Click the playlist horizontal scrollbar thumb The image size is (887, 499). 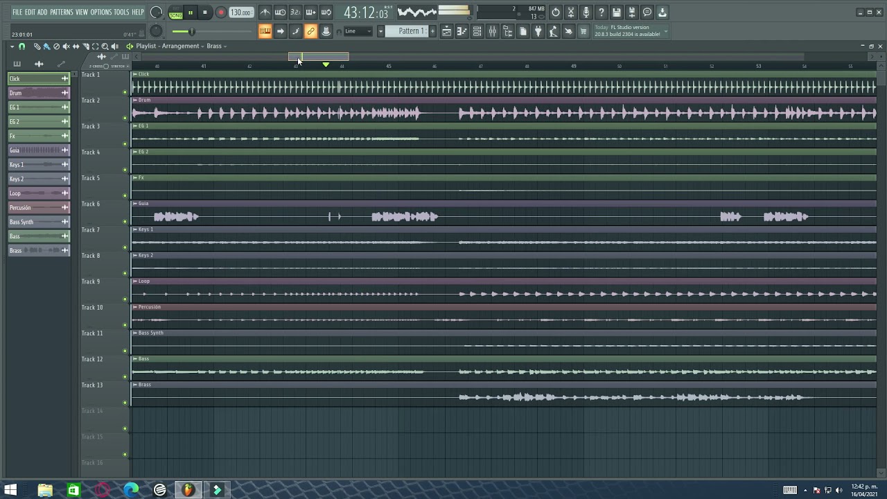pos(319,57)
